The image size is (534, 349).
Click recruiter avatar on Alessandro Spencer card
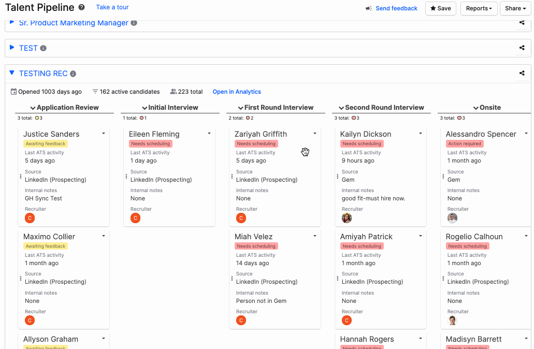(452, 218)
